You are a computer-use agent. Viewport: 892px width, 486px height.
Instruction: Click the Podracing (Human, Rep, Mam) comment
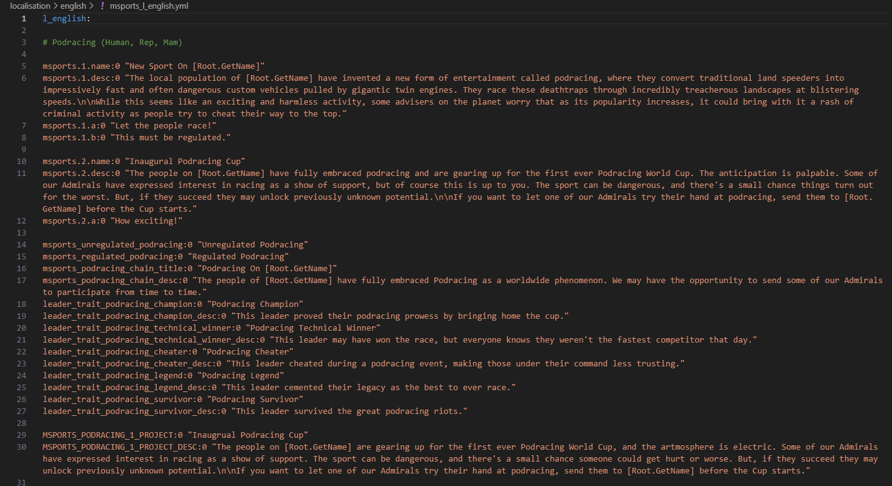(112, 42)
